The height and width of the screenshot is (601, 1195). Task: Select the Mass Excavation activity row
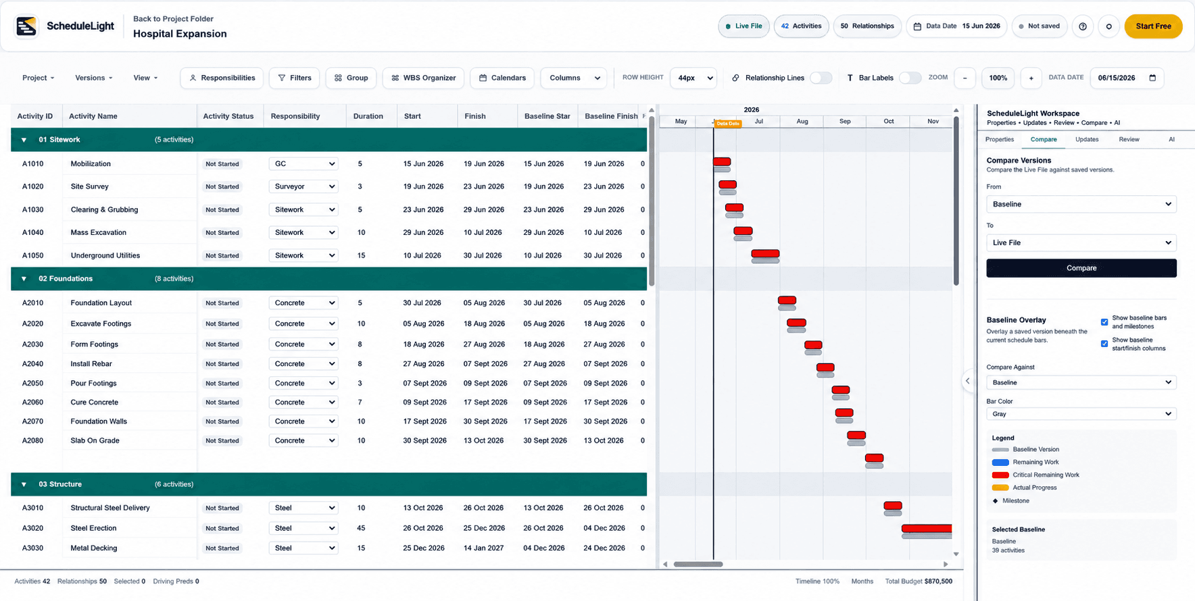pyautogui.click(x=329, y=232)
